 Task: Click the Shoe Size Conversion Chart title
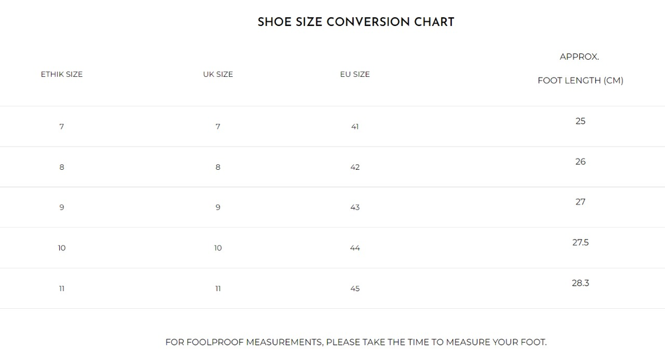click(x=355, y=22)
